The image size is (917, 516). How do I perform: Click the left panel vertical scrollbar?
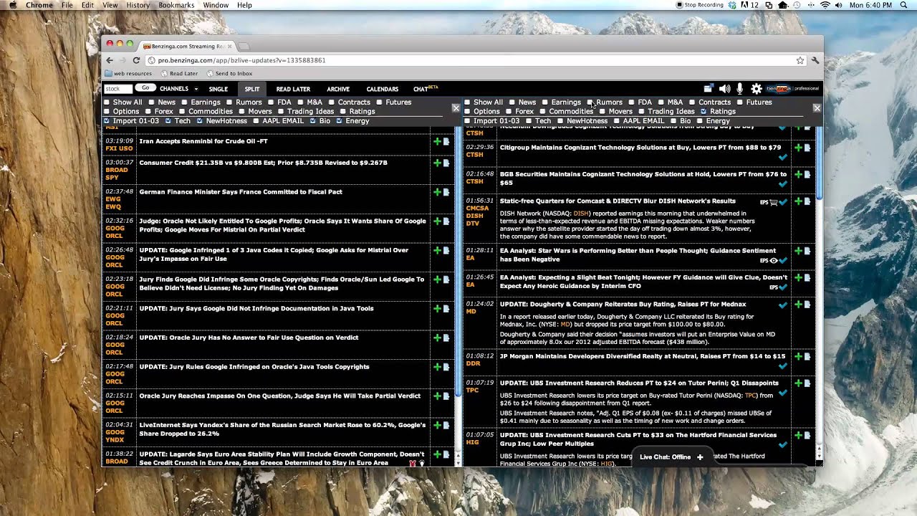tap(458, 262)
